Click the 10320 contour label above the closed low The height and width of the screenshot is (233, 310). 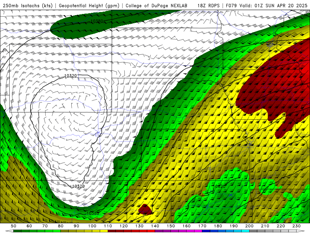tap(71, 76)
